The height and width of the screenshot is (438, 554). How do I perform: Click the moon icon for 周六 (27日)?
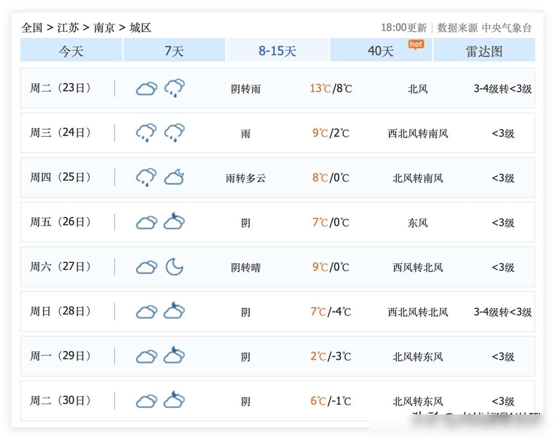(174, 267)
